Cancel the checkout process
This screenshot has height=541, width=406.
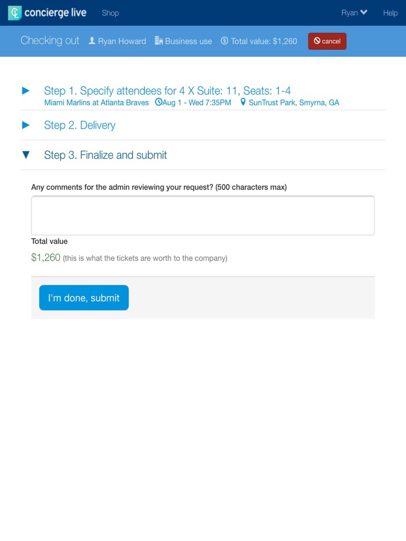click(327, 41)
